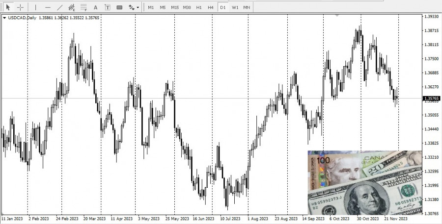Switch to the M5 timeframe
442x224 pixels.
click(x=163, y=7)
